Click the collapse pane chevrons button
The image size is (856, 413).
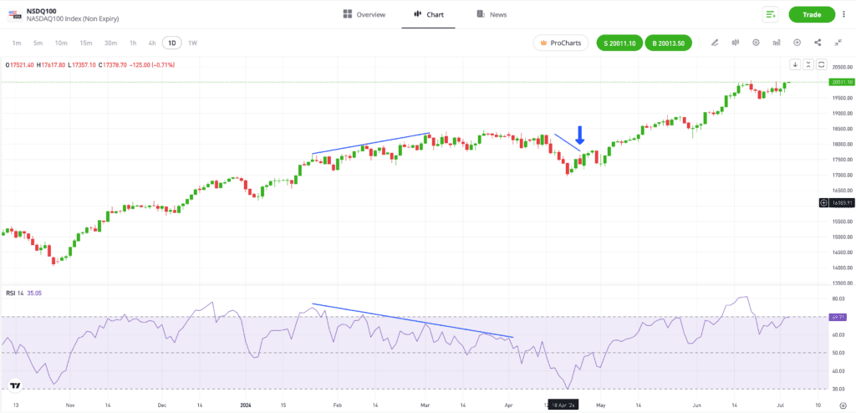pyautogui.click(x=808, y=64)
